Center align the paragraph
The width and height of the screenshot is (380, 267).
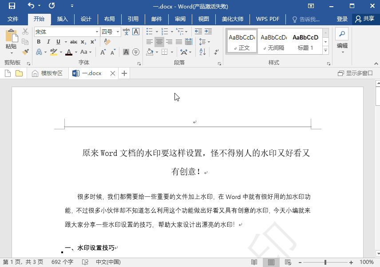159,42
